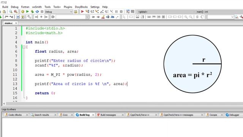Click in the incremental search input field
Screen dimensions: 243x137
coord(71,17)
